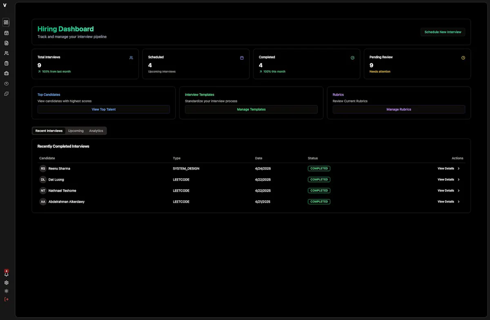Click the people icon on Total Interviews card

click(131, 58)
